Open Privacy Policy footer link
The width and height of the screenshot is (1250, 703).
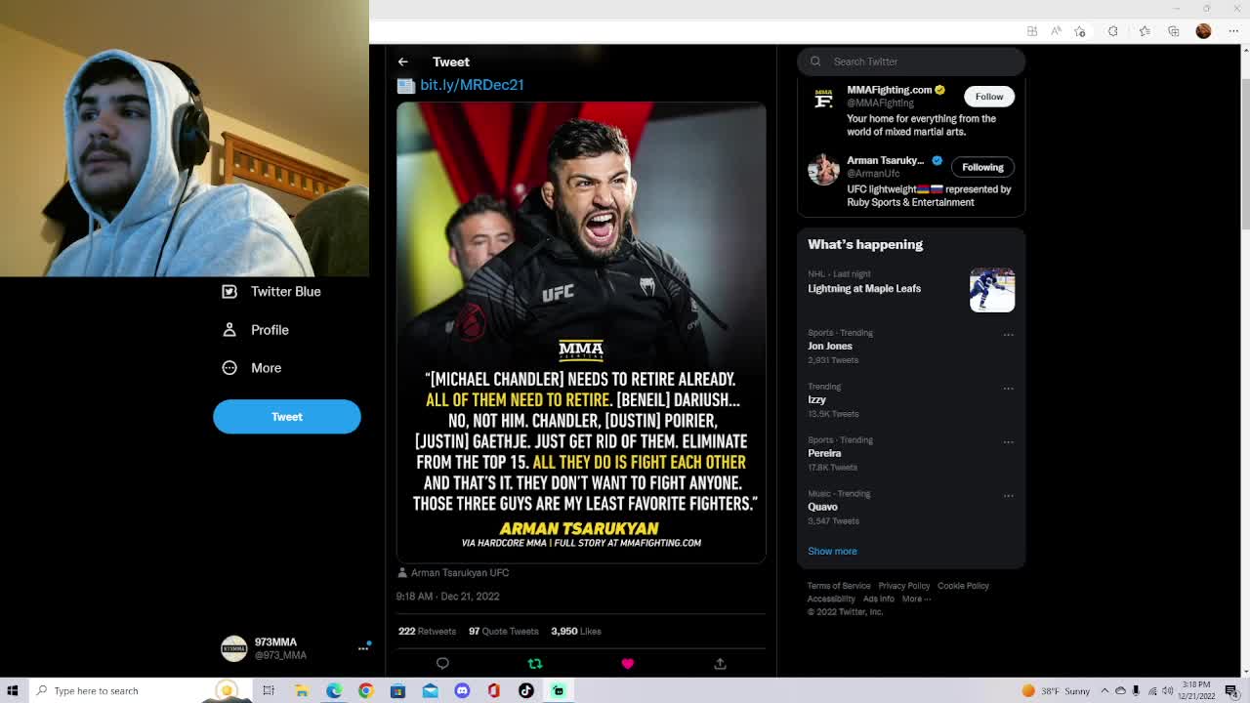pyautogui.click(x=903, y=586)
